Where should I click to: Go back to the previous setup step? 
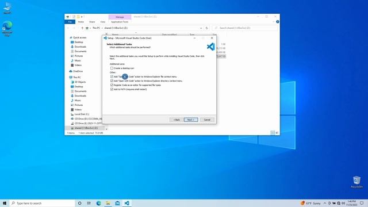(177, 120)
